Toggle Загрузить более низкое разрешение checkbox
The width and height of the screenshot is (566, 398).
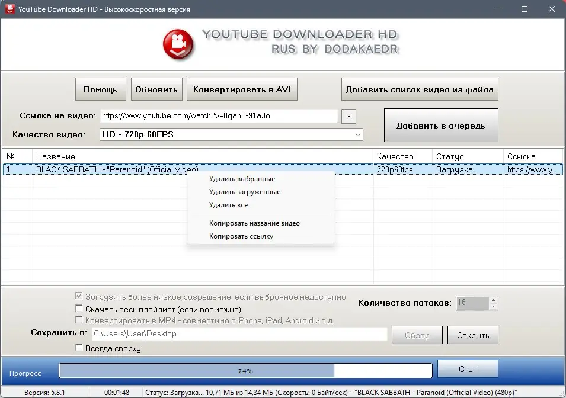79,296
